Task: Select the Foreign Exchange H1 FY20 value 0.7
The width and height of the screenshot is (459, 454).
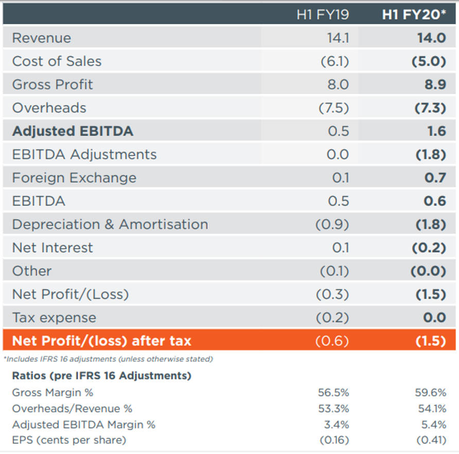Action: click(435, 178)
